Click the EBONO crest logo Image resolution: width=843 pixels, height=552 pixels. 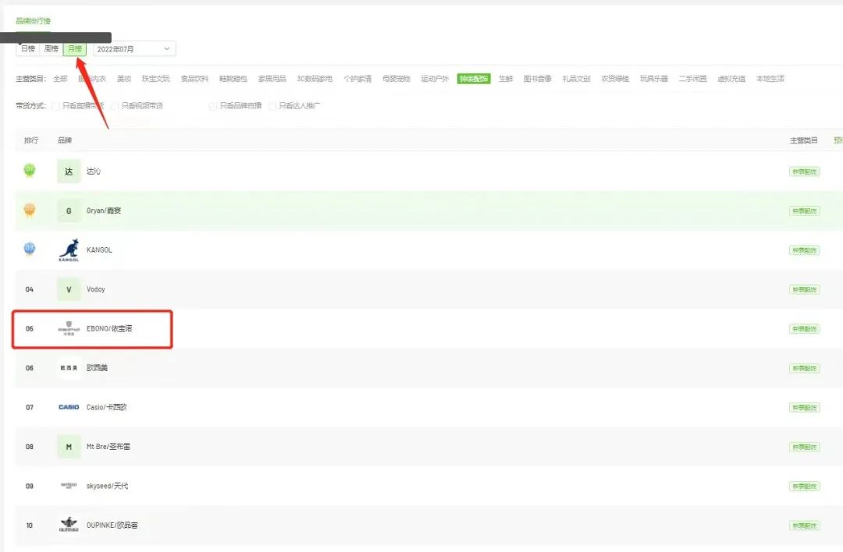pyautogui.click(x=69, y=328)
